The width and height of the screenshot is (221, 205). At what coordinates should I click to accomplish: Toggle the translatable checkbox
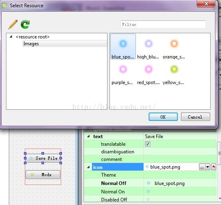pyautogui.click(x=147, y=144)
